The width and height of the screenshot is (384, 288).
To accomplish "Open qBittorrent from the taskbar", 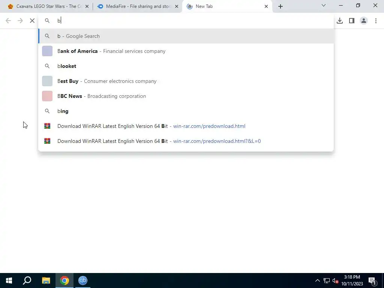I will point(83,280).
